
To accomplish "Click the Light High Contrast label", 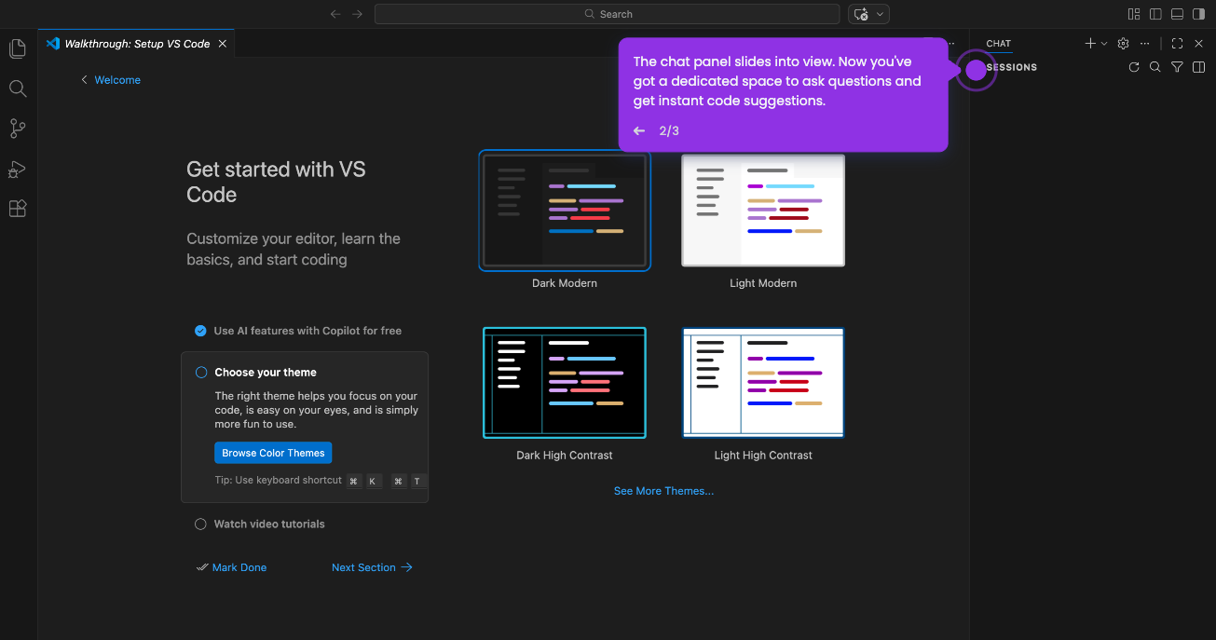I will (763, 456).
